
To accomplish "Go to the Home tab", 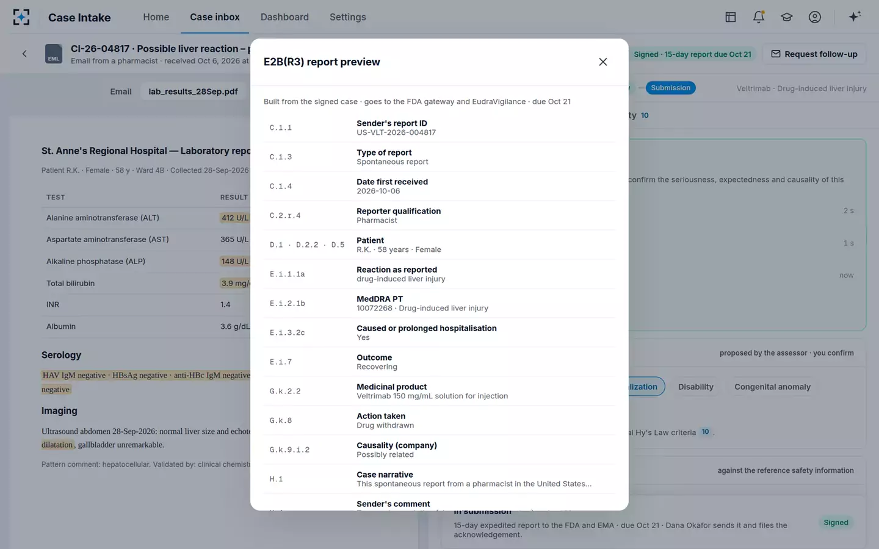I will [x=156, y=17].
